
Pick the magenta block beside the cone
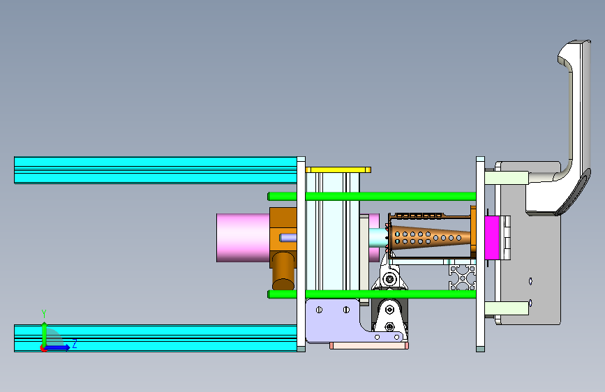[x=492, y=238]
